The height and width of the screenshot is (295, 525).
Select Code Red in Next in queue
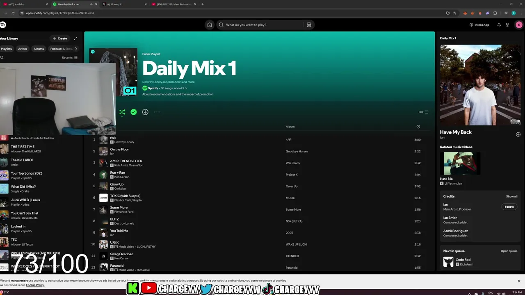pyautogui.click(x=463, y=260)
